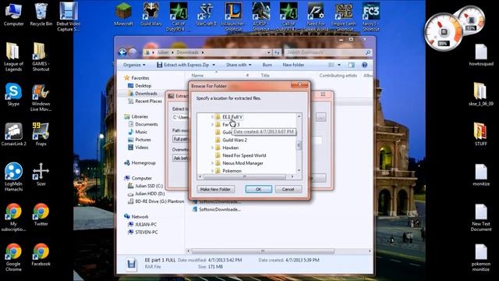Open the GAMES shortcut folder

[41, 57]
